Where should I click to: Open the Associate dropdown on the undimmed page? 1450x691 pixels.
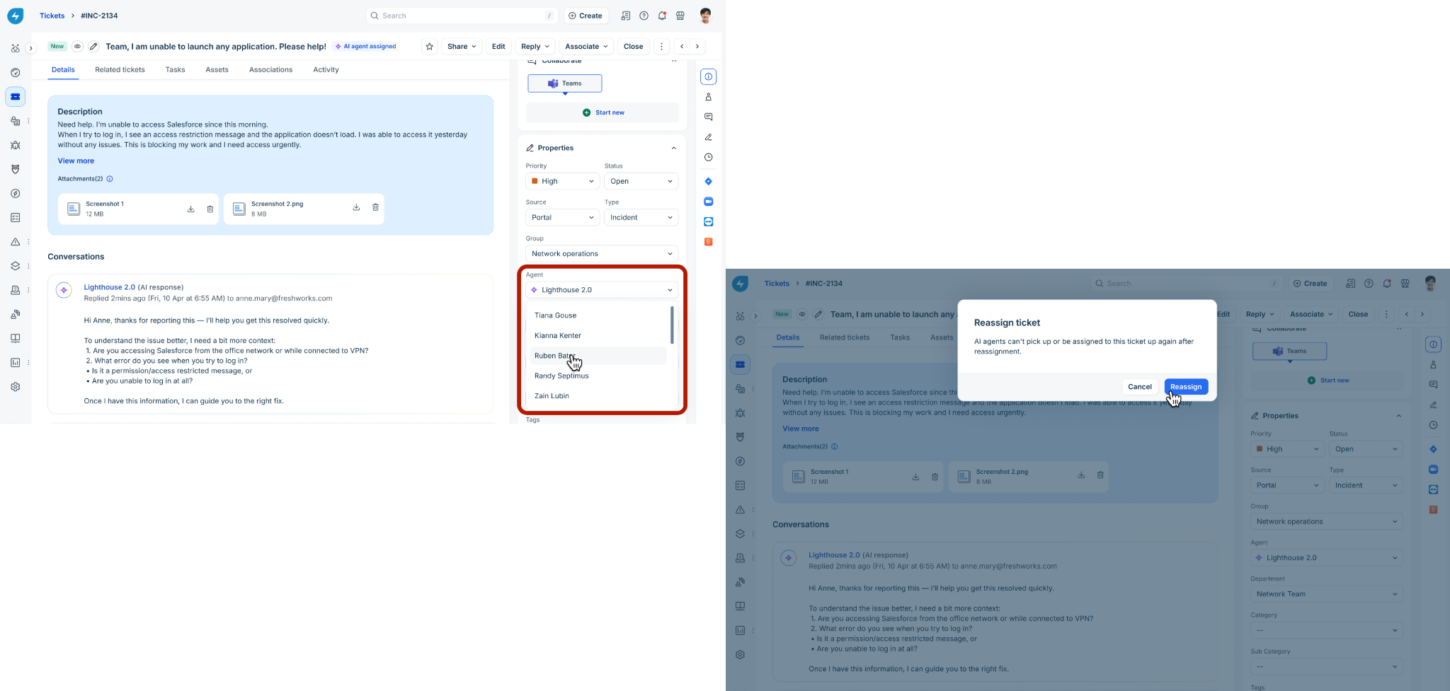(586, 47)
